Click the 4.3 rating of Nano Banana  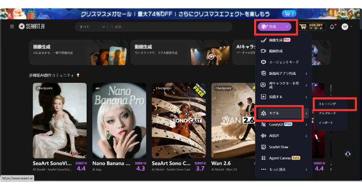pyautogui.click(x=141, y=168)
